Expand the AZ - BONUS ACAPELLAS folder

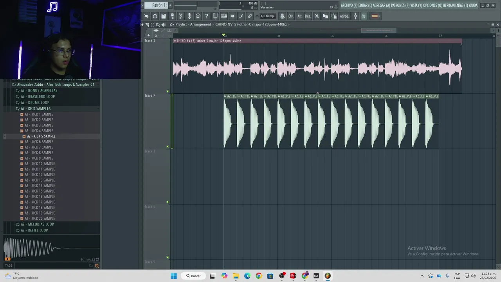click(x=39, y=90)
